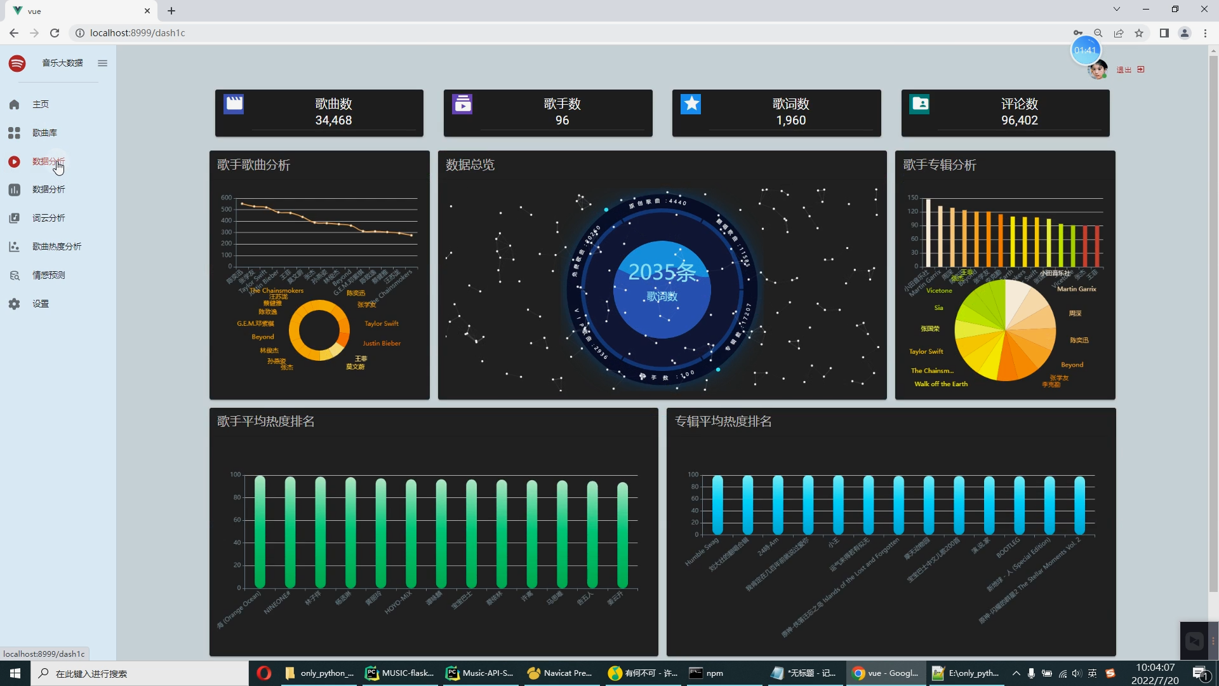The height and width of the screenshot is (686, 1219).
Task: Click the 设置 gear icon in sidebar
Action: [14, 304]
